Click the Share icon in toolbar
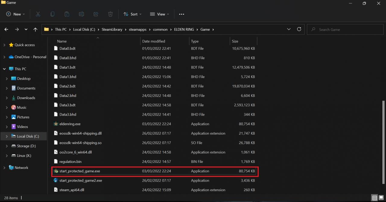 96,14
